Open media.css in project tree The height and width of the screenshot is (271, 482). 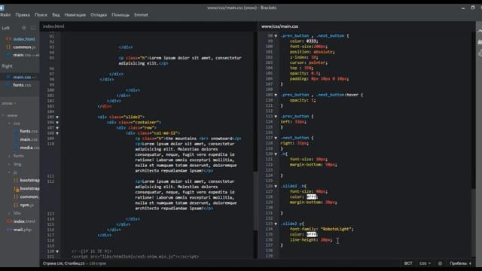pyautogui.click(x=30, y=148)
